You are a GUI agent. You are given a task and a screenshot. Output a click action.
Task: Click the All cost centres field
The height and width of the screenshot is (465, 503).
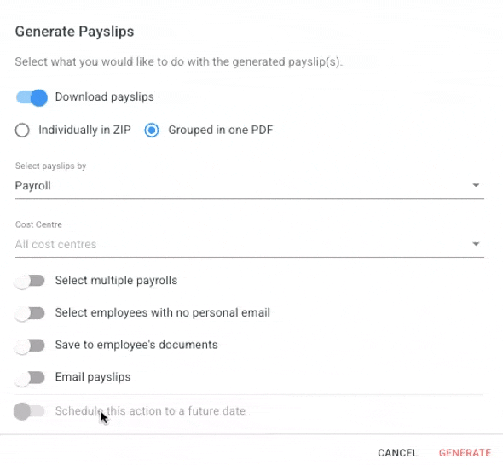pyautogui.click(x=249, y=244)
